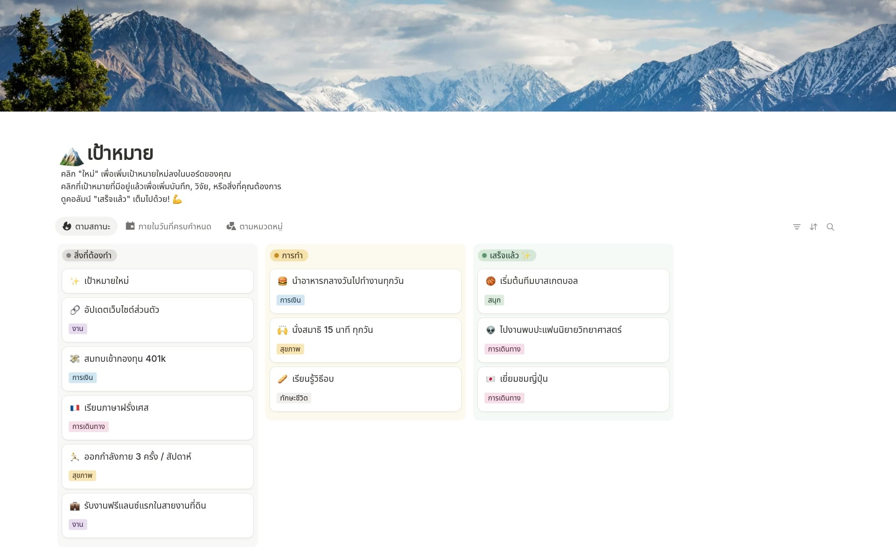The width and height of the screenshot is (896, 559).
Task: Switch to the ภายในวันที่ครบกำหนด tab
Action: click(168, 227)
